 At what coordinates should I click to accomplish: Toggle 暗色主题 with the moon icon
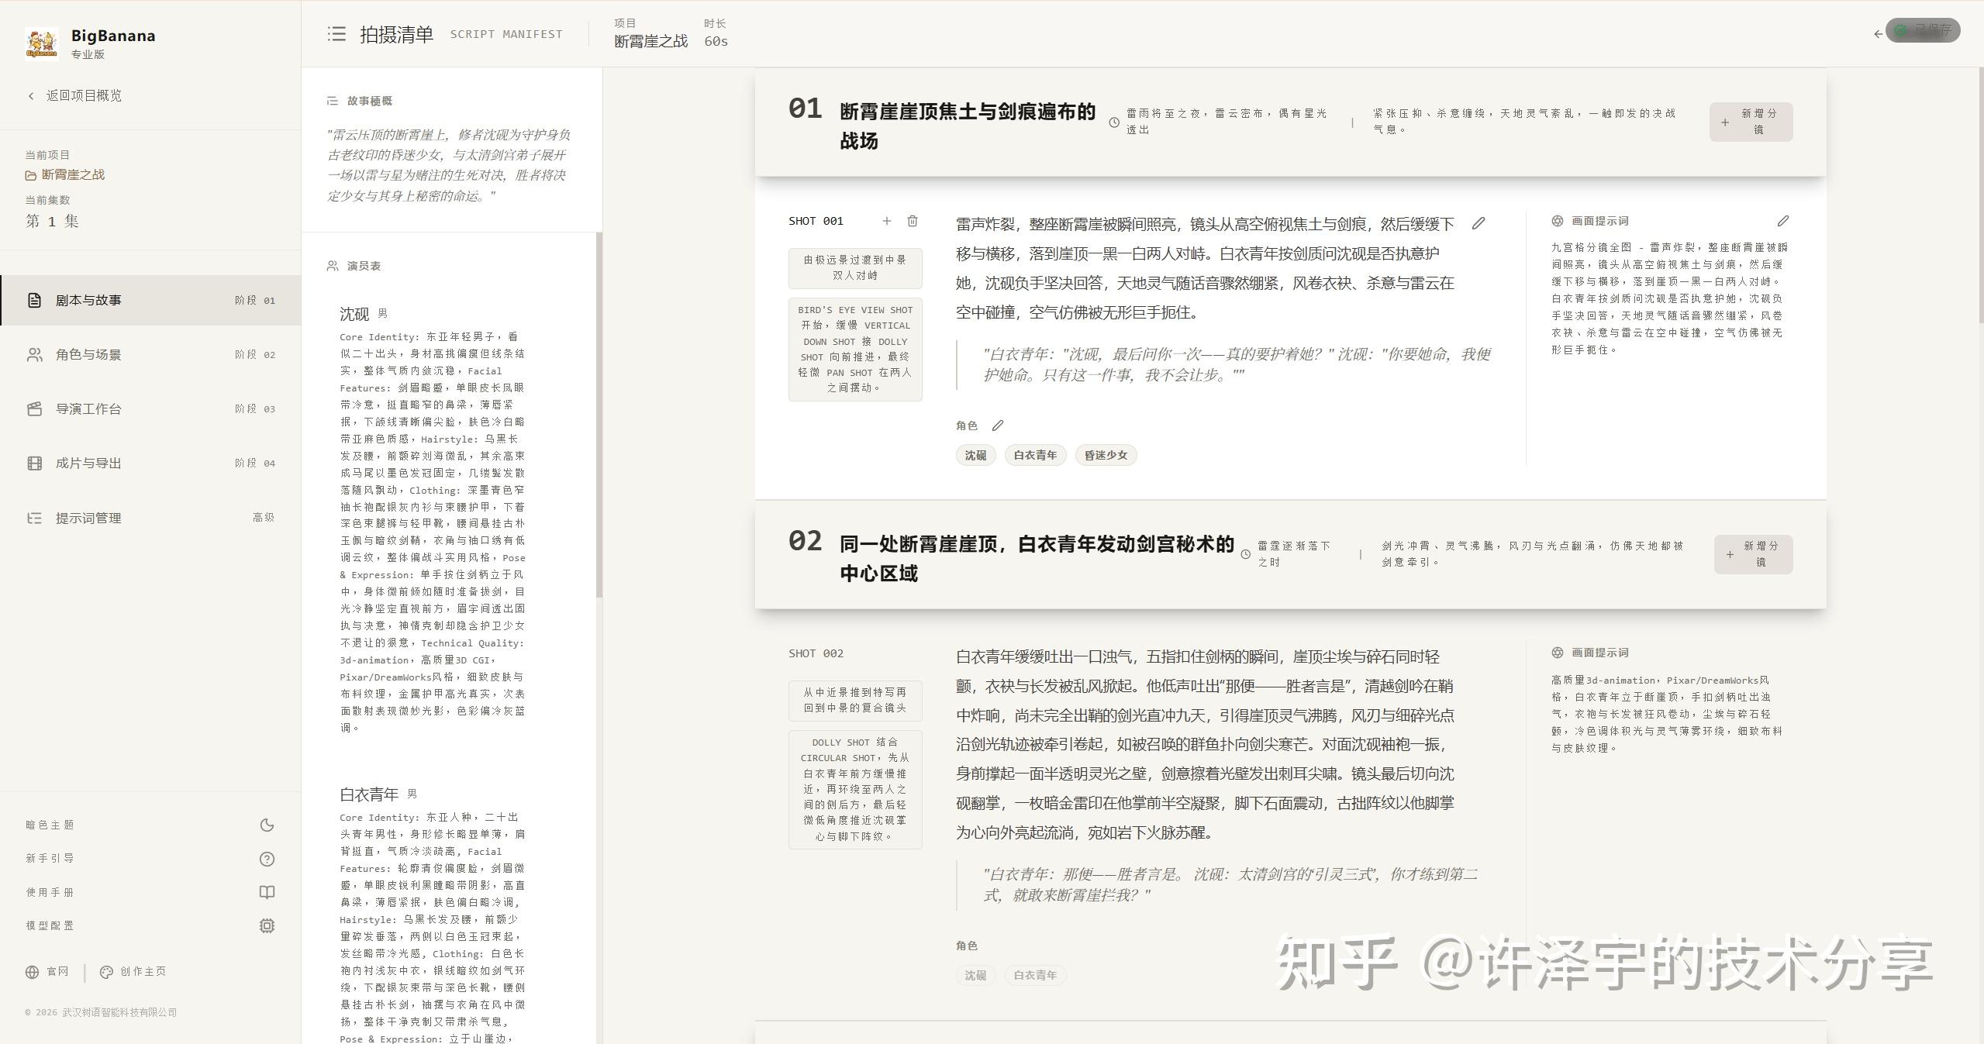267,825
